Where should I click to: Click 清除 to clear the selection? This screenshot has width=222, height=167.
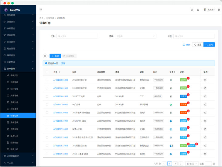63,63
